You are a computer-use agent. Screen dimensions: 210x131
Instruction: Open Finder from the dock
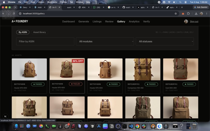coord(16,126)
